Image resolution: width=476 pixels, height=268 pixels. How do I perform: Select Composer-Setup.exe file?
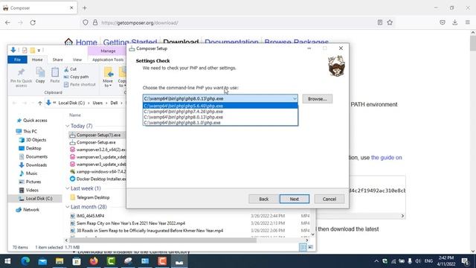pyautogui.click(x=93, y=142)
